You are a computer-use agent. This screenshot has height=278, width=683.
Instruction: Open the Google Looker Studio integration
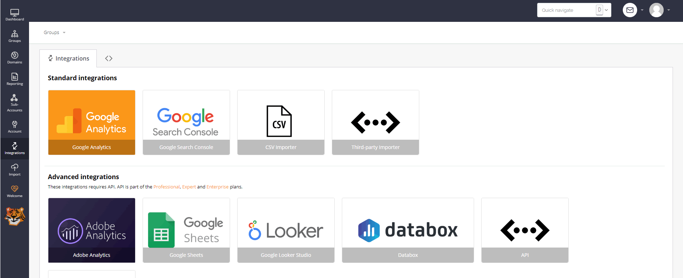(x=286, y=230)
